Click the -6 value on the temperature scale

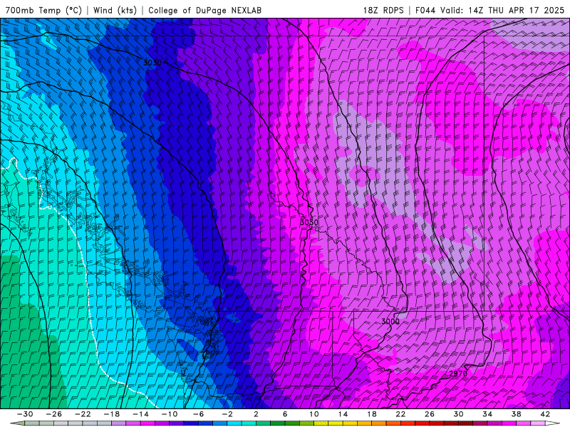point(199,414)
